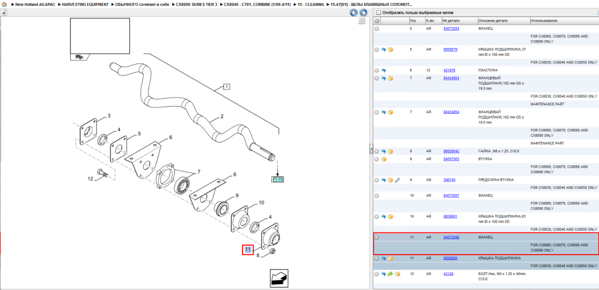The width and height of the screenshot is (599, 290).
Task: Expand row for part 86629542
Action: 377,152
